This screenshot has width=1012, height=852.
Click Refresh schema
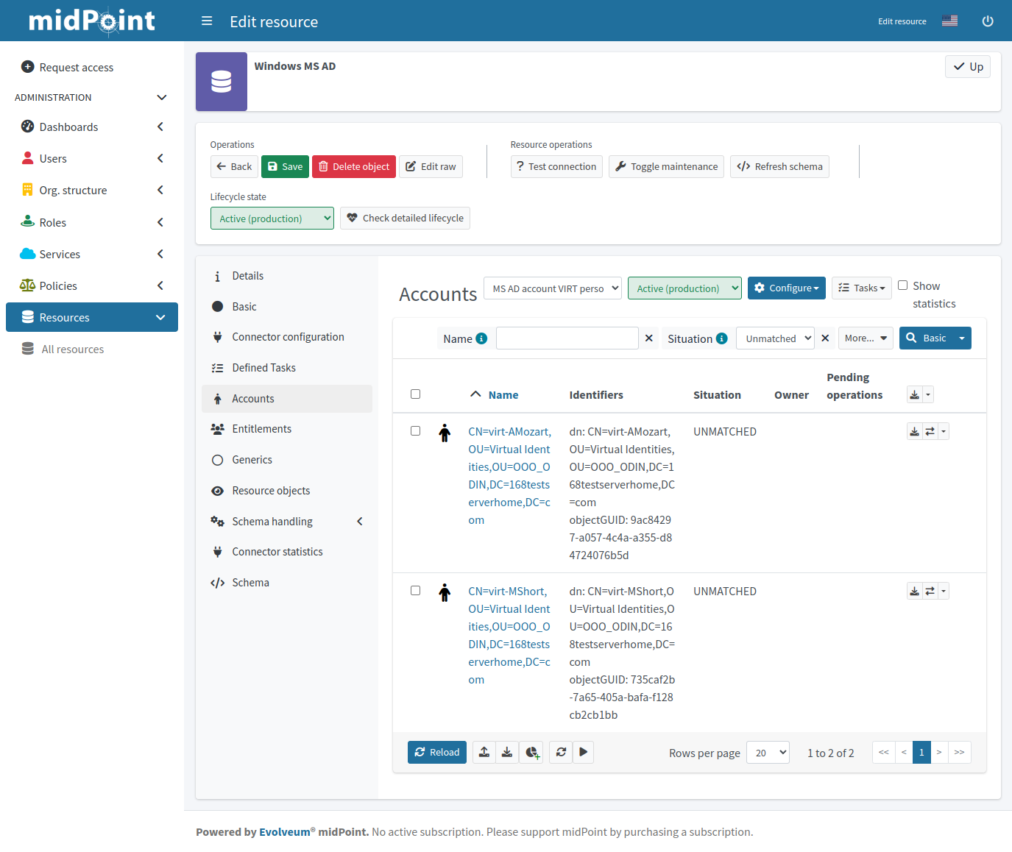click(779, 167)
